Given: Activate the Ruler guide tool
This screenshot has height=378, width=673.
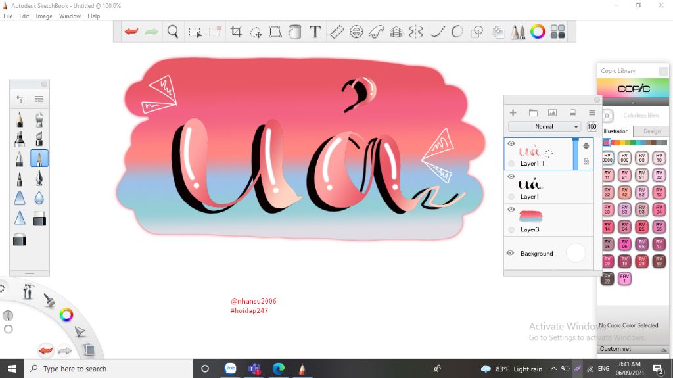Looking at the screenshot, I should click(x=336, y=32).
